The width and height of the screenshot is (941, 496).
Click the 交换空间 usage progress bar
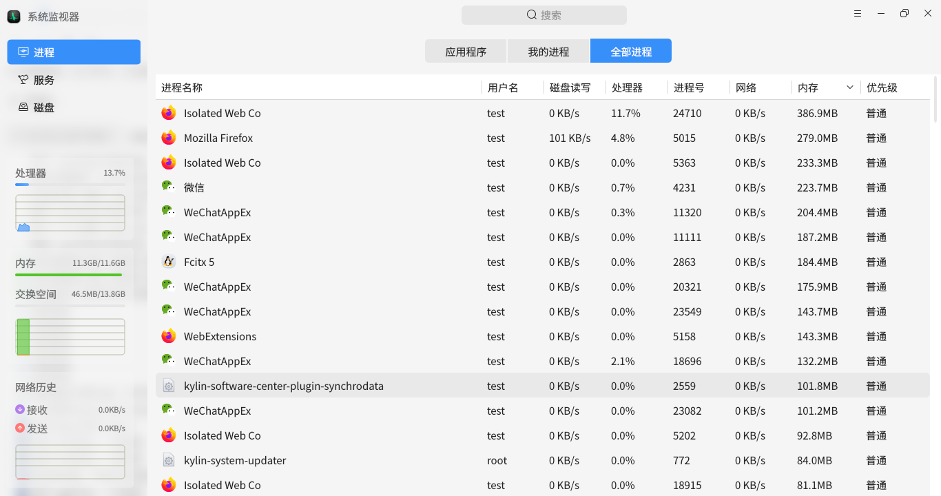point(70,306)
